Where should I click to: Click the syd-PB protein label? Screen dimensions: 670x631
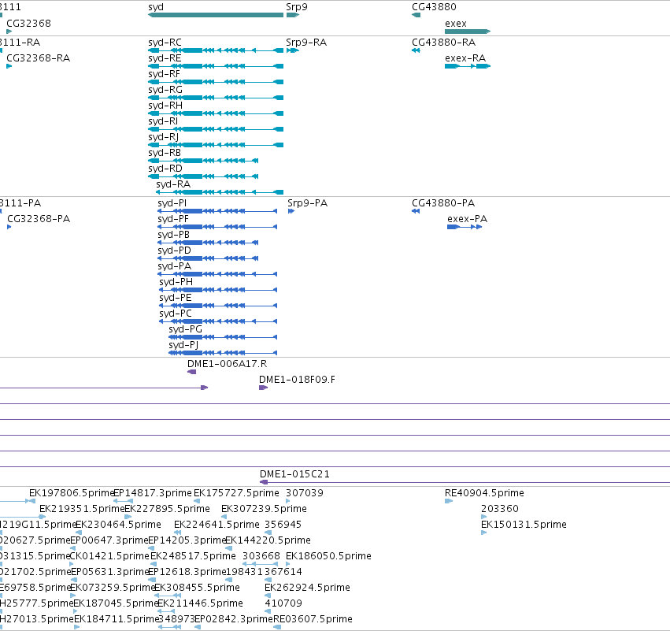173,235
